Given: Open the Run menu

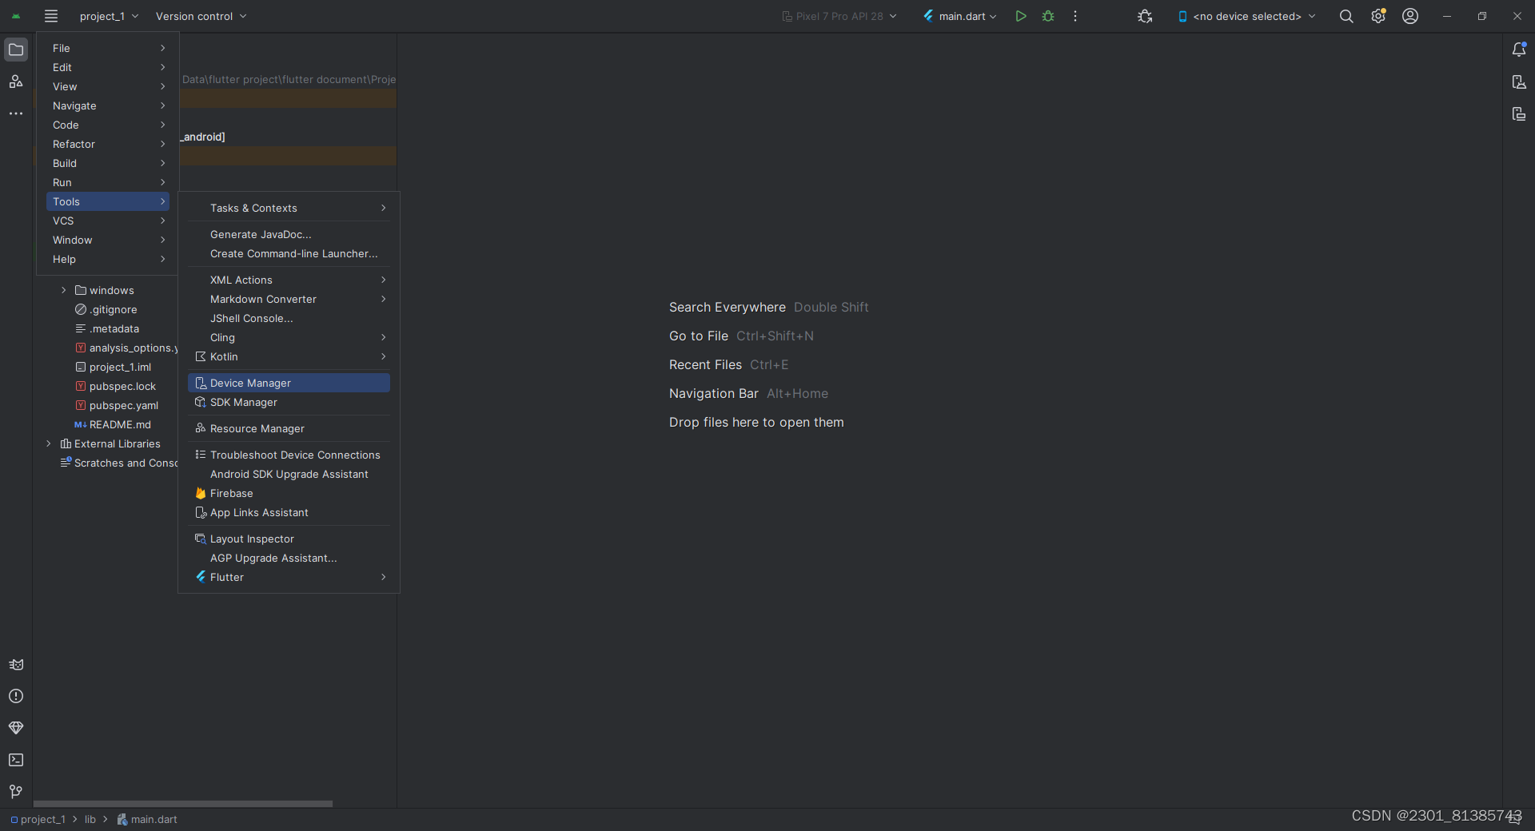Looking at the screenshot, I should 108,182.
